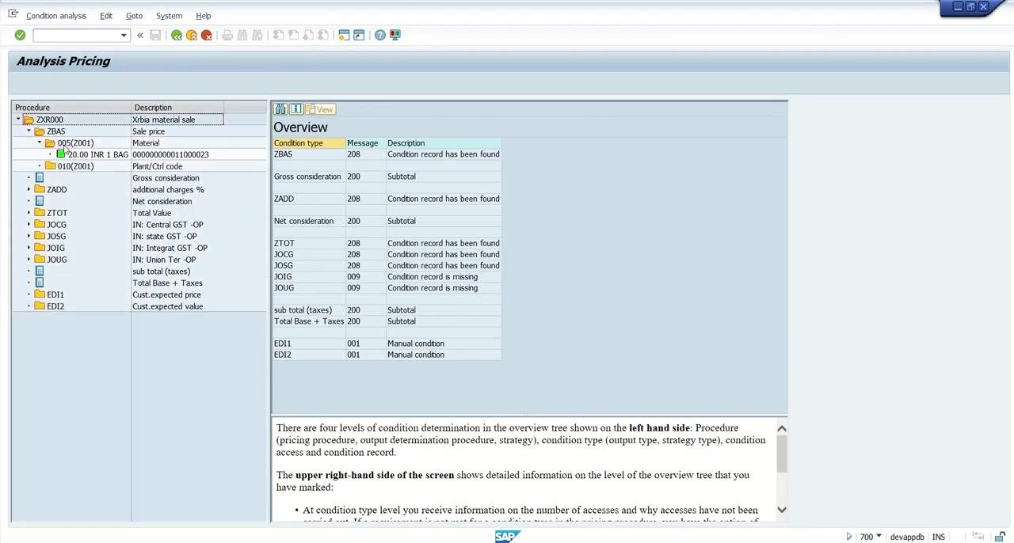Click the green condition record icon 20.00 INR

61,154
